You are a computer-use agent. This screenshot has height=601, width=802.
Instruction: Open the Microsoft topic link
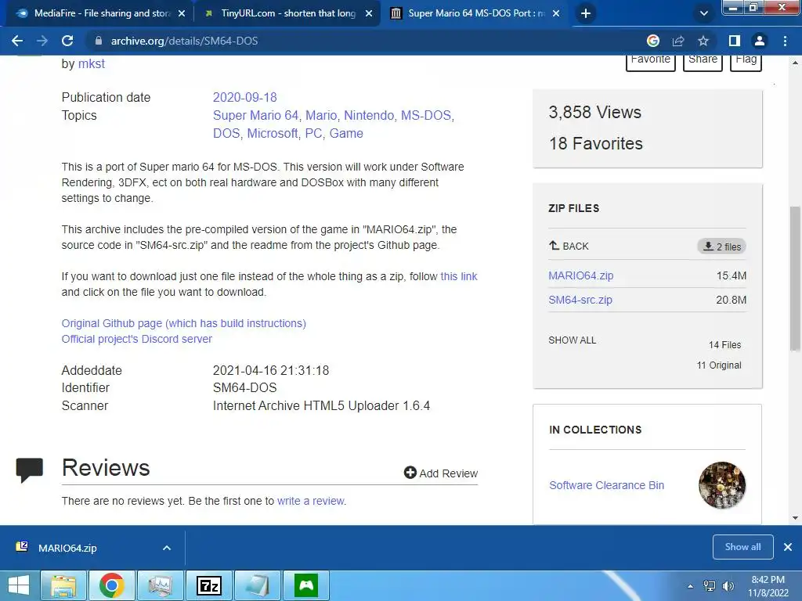point(273,133)
